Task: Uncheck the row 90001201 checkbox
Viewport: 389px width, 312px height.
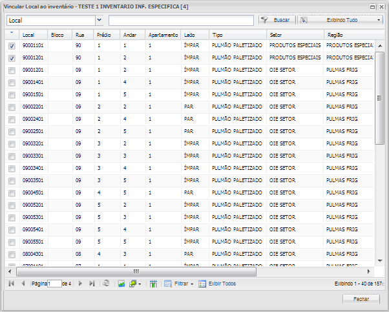Action: click(12, 58)
